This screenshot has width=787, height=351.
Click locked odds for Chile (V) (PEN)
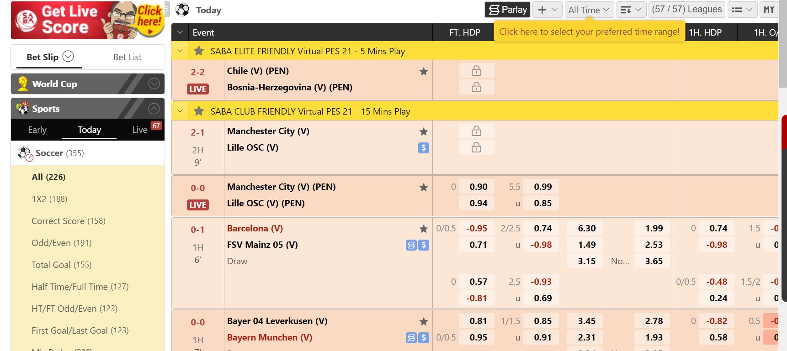(x=476, y=71)
